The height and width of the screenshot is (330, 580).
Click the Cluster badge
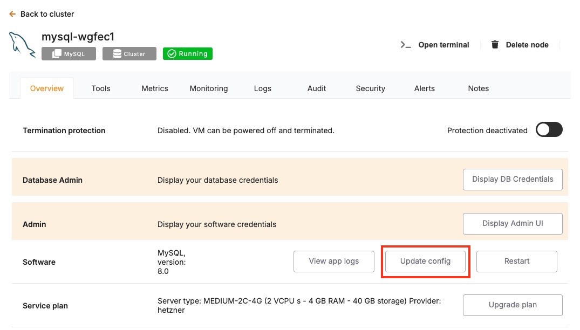coord(129,54)
